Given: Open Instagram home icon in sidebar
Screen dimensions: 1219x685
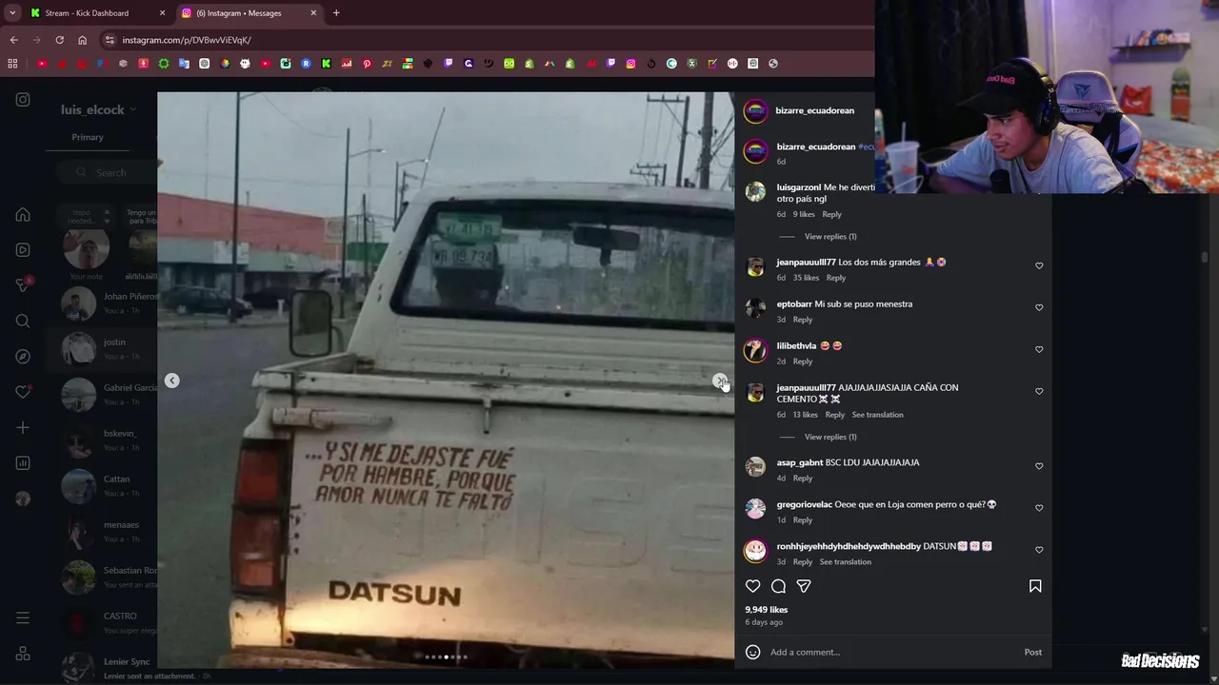Looking at the screenshot, I should (23, 215).
